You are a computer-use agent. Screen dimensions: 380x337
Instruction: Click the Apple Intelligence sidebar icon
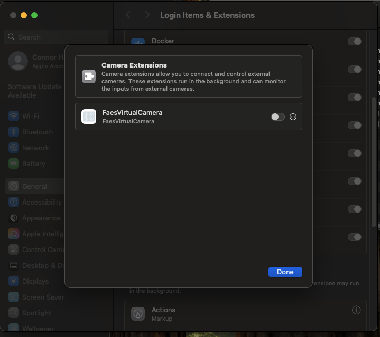[14, 234]
